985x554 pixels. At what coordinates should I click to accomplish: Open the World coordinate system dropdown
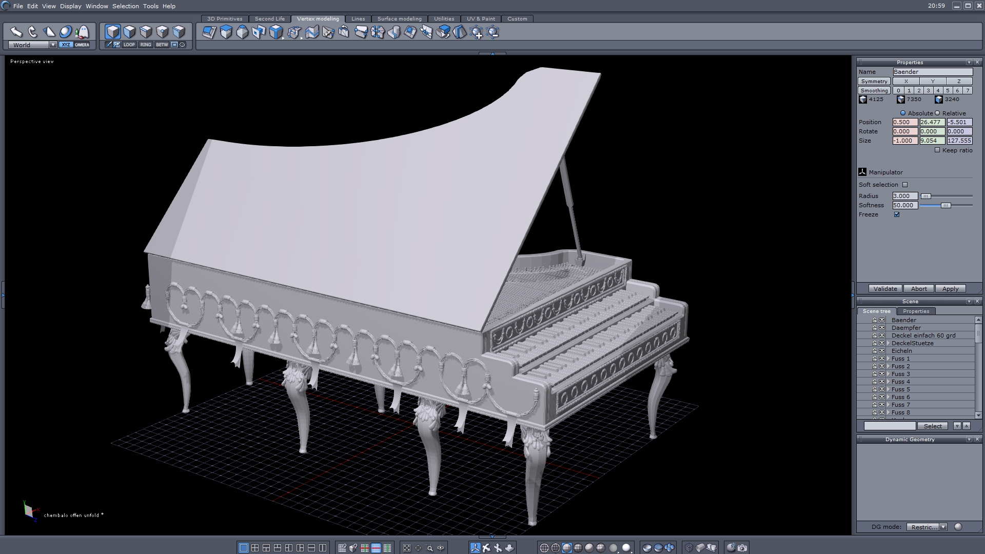click(52, 45)
